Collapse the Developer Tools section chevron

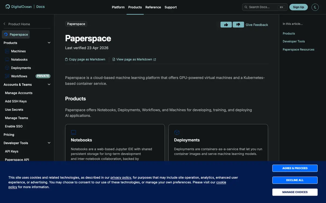(49, 143)
